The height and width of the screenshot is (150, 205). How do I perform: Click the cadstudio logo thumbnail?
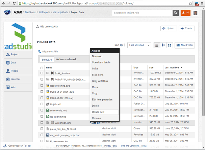point(18,37)
